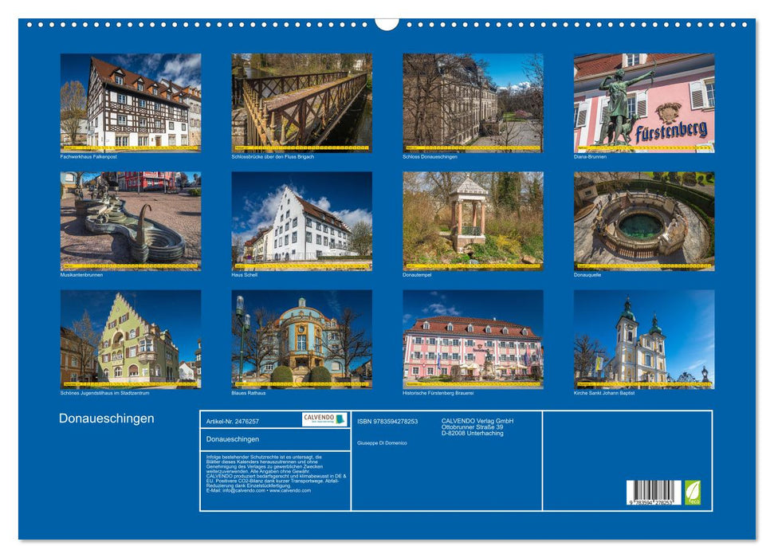Click the Diana-Brunnen photo with Fürstenberg sign
Viewport: 774px width, 558px height.
coord(644,103)
